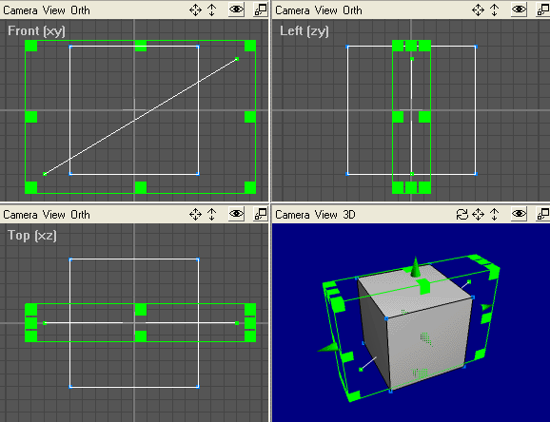Maximize the Top view with the window icon

pos(261,214)
